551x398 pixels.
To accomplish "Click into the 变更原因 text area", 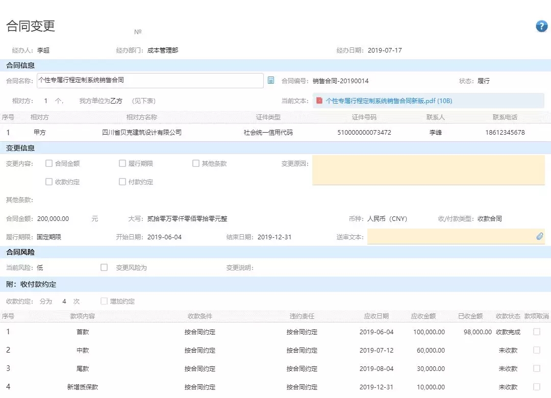I will (428, 170).
